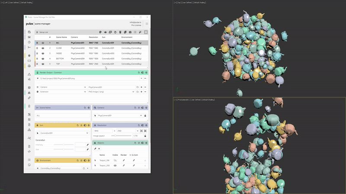This screenshot has width=346, height=194.
Task: Click the camera lock icon in Camera panel
Action: [x=145, y=116]
